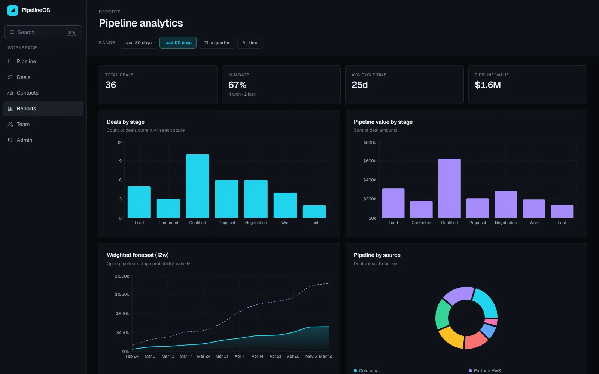
Task: Click the Deals list icon
Action: [10, 77]
